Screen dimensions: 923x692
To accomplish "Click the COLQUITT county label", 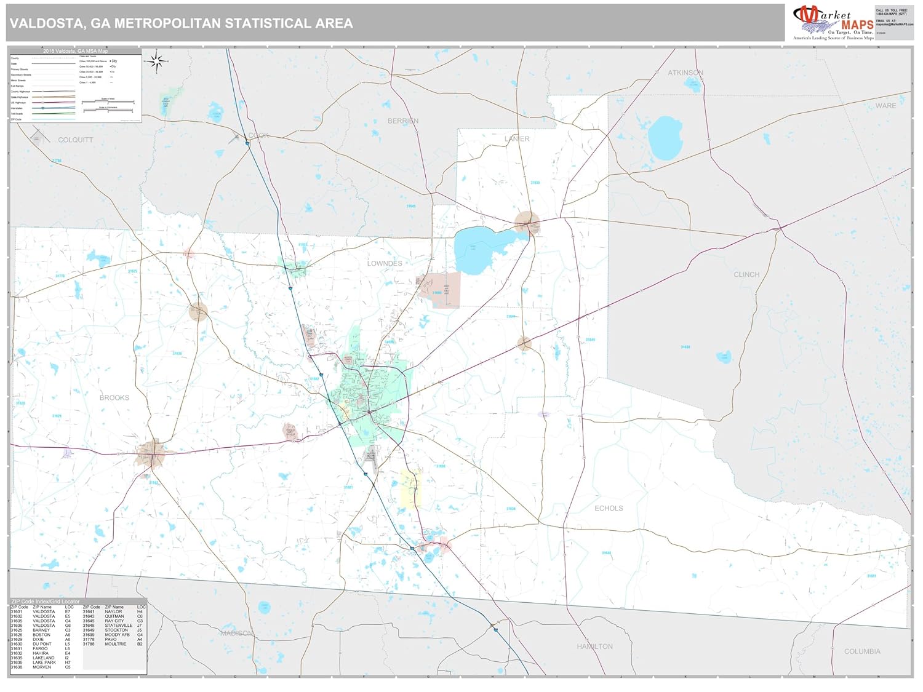I will tap(76, 140).
